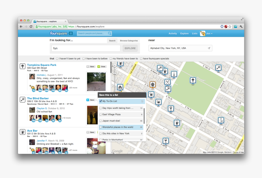Viewport: 262px width, 178px height.
Task: Click the magnifier in the foursquare search bar
Action: [x=110, y=34]
